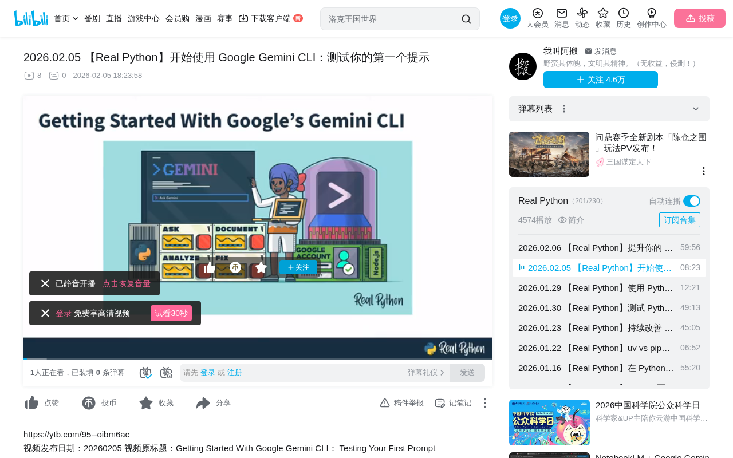Like the video via overlay thumbs-up icon
The width and height of the screenshot is (733, 458).
click(x=210, y=267)
